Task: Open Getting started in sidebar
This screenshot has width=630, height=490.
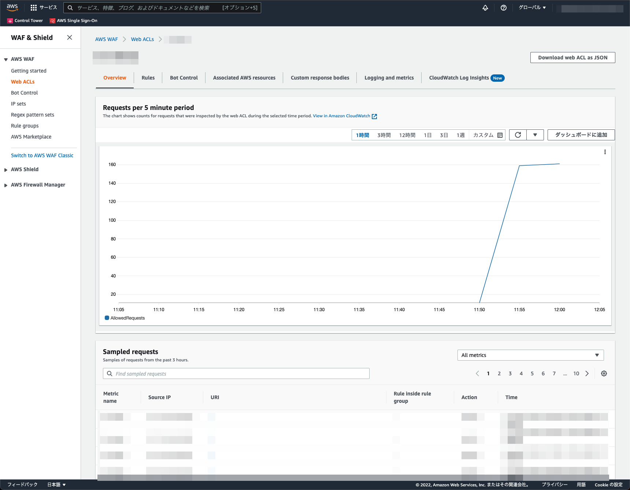Action: pos(29,71)
